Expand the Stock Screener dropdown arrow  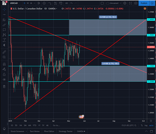click(26, 131)
